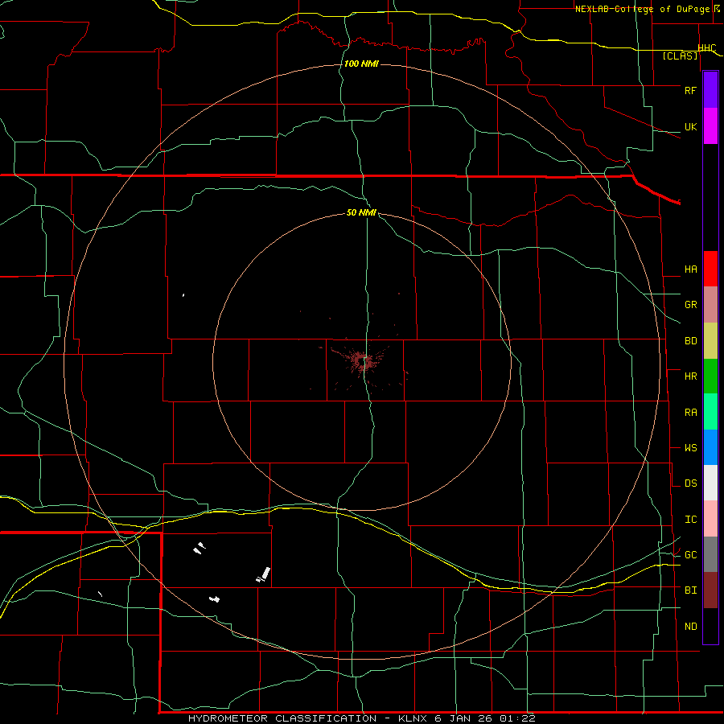Click the WS legend label

[690, 448]
